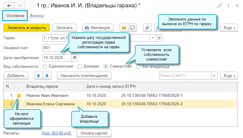Click the Дата приобретения date field
Viewport: 243px width, 138px height.
[x=57, y=58]
